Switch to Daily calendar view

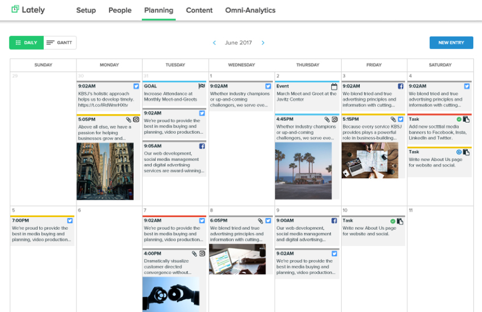tap(26, 43)
